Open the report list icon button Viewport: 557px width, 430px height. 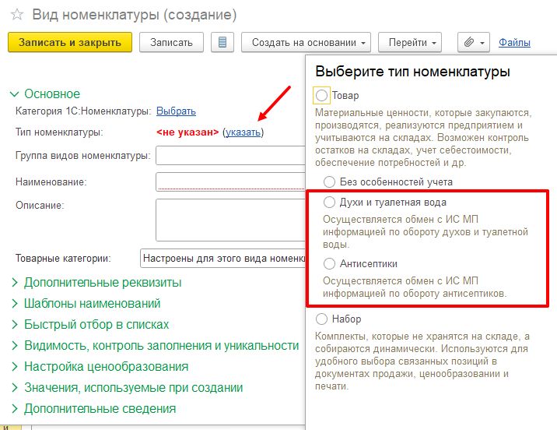pos(223,42)
